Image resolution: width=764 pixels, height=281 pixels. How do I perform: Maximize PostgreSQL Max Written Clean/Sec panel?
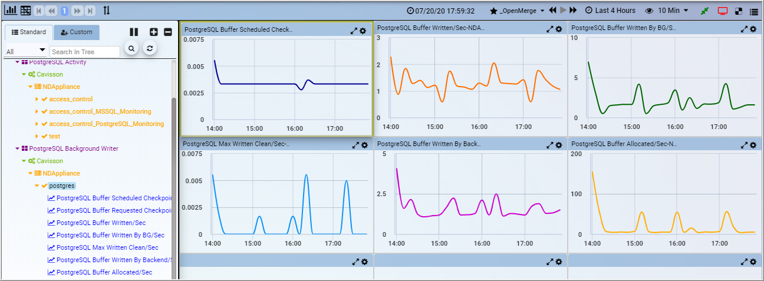pyautogui.click(x=355, y=145)
